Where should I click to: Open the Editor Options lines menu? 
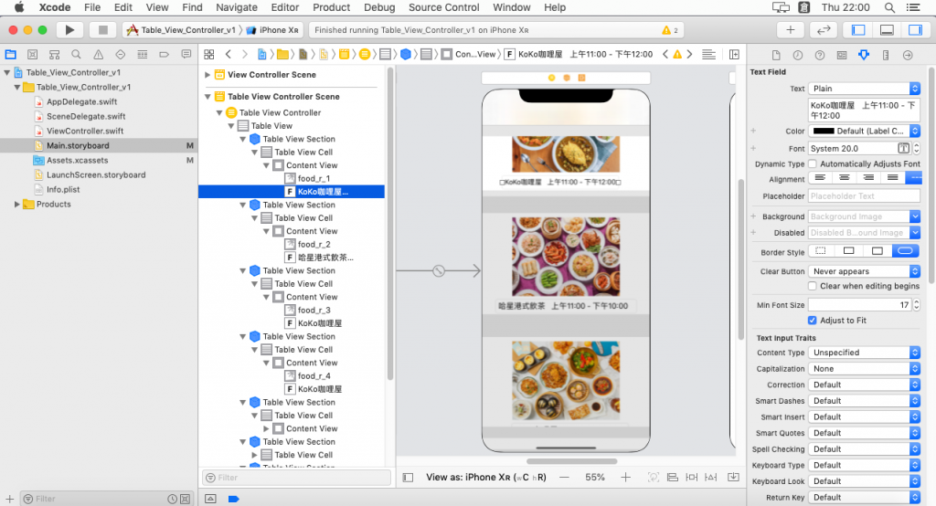[708, 54]
